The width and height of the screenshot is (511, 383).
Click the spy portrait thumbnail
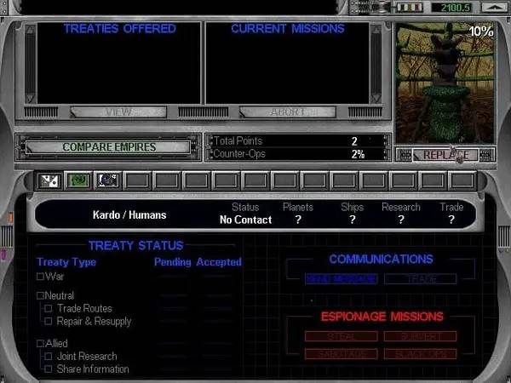(x=444, y=83)
